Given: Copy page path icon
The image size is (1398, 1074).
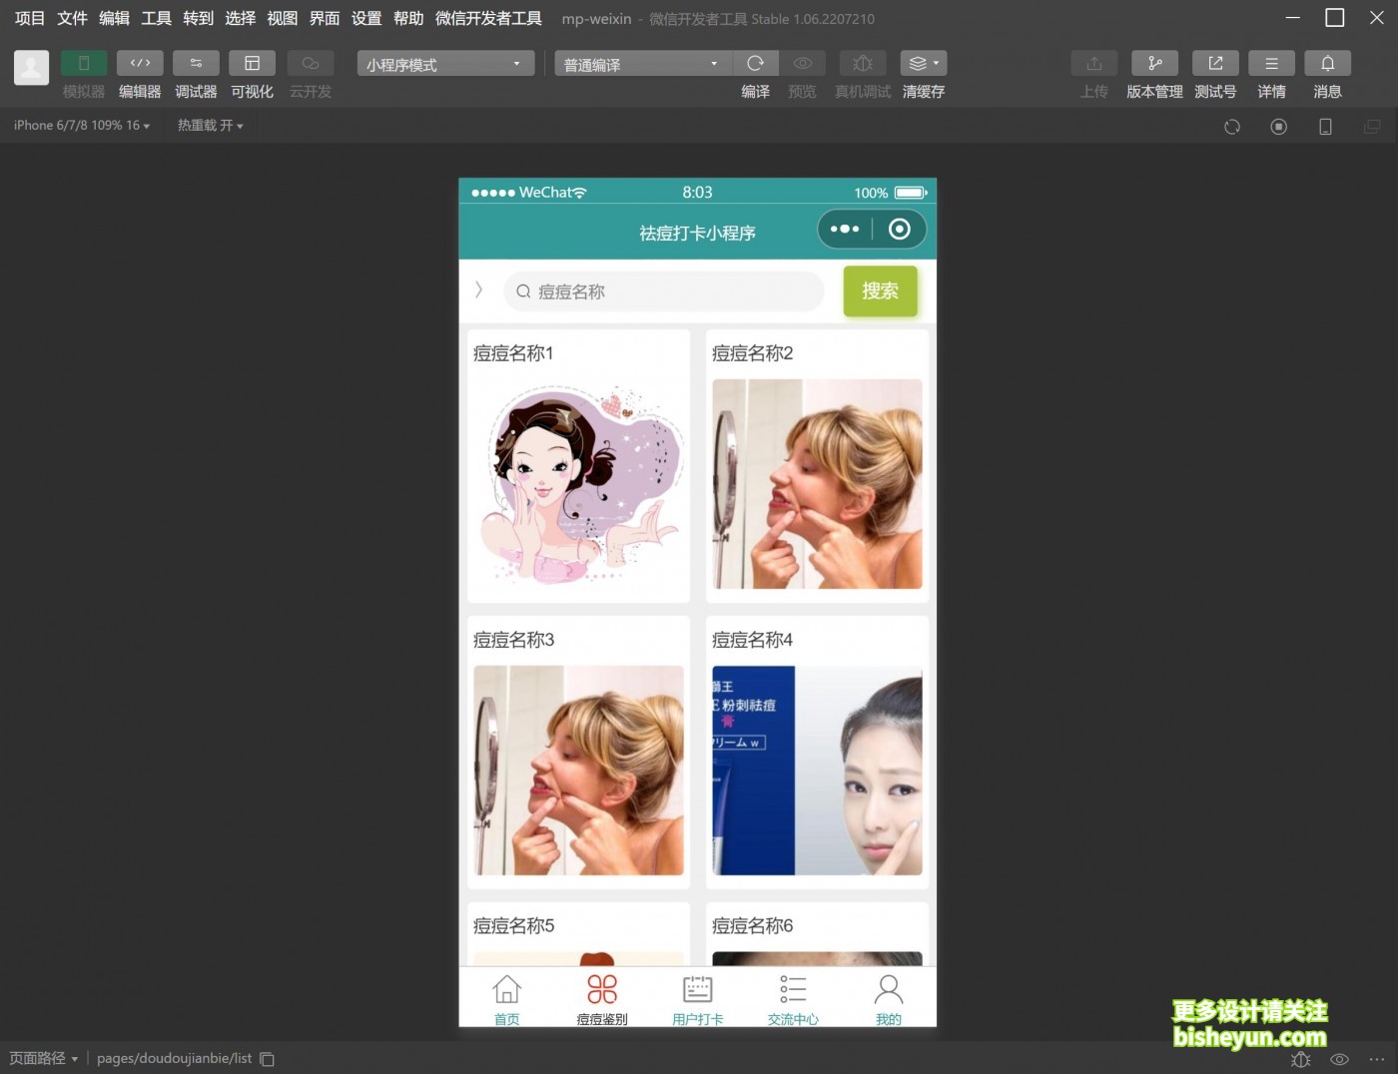Looking at the screenshot, I should [267, 1059].
